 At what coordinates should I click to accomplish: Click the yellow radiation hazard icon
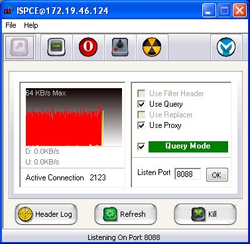tap(152, 47)
